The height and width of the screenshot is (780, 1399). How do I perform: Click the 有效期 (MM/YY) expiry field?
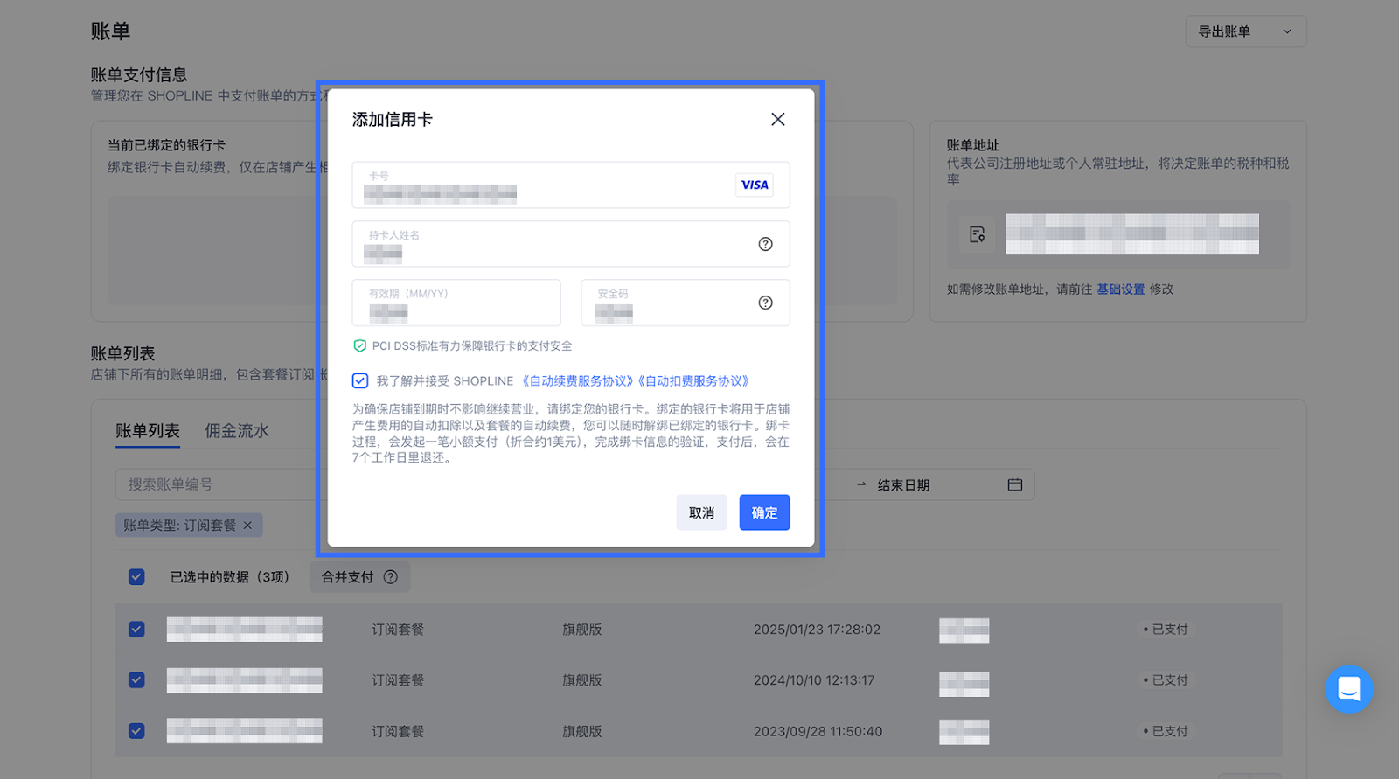(x=456, y=303)
